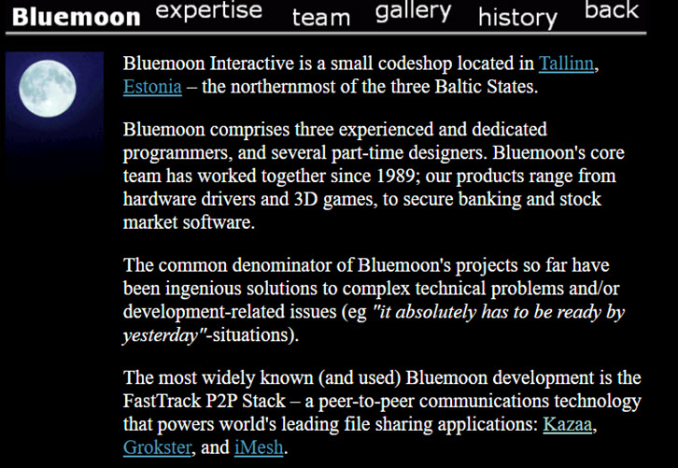Click the text "FastTrack P2P Stack"
The width and height of the screenshot is (678, 468).
pyautogui.click(x=205, y=401)
